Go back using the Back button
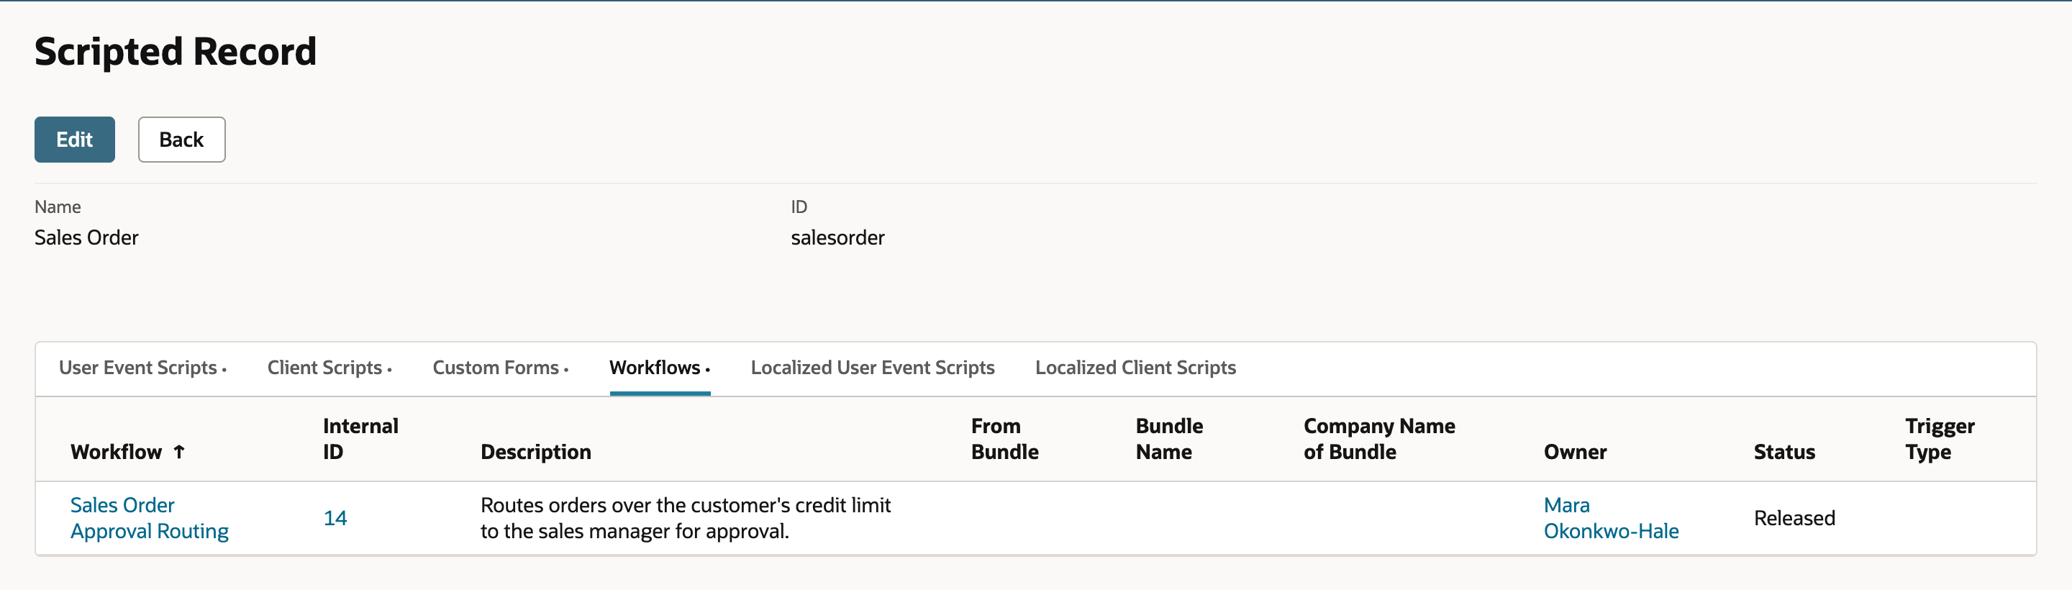This screenshot has height=590, width=2072. click(x=181, y=140)
